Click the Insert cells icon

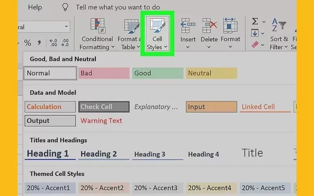188,25
